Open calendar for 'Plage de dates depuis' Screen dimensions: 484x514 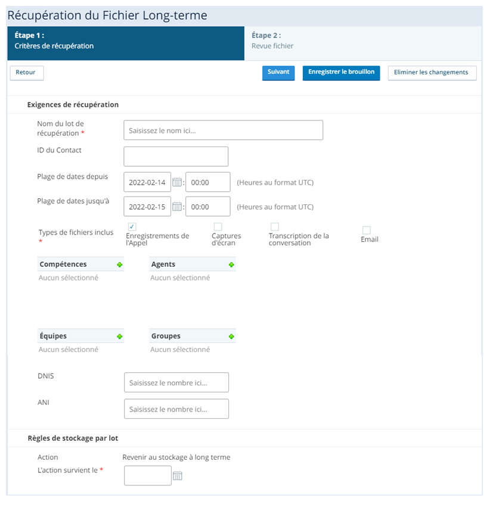pyautogui.click(x=176, y=182)
